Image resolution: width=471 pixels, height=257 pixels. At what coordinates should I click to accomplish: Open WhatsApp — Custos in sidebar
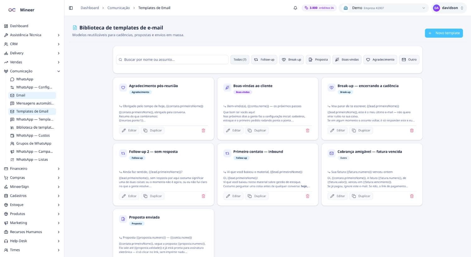coord(32,136)
